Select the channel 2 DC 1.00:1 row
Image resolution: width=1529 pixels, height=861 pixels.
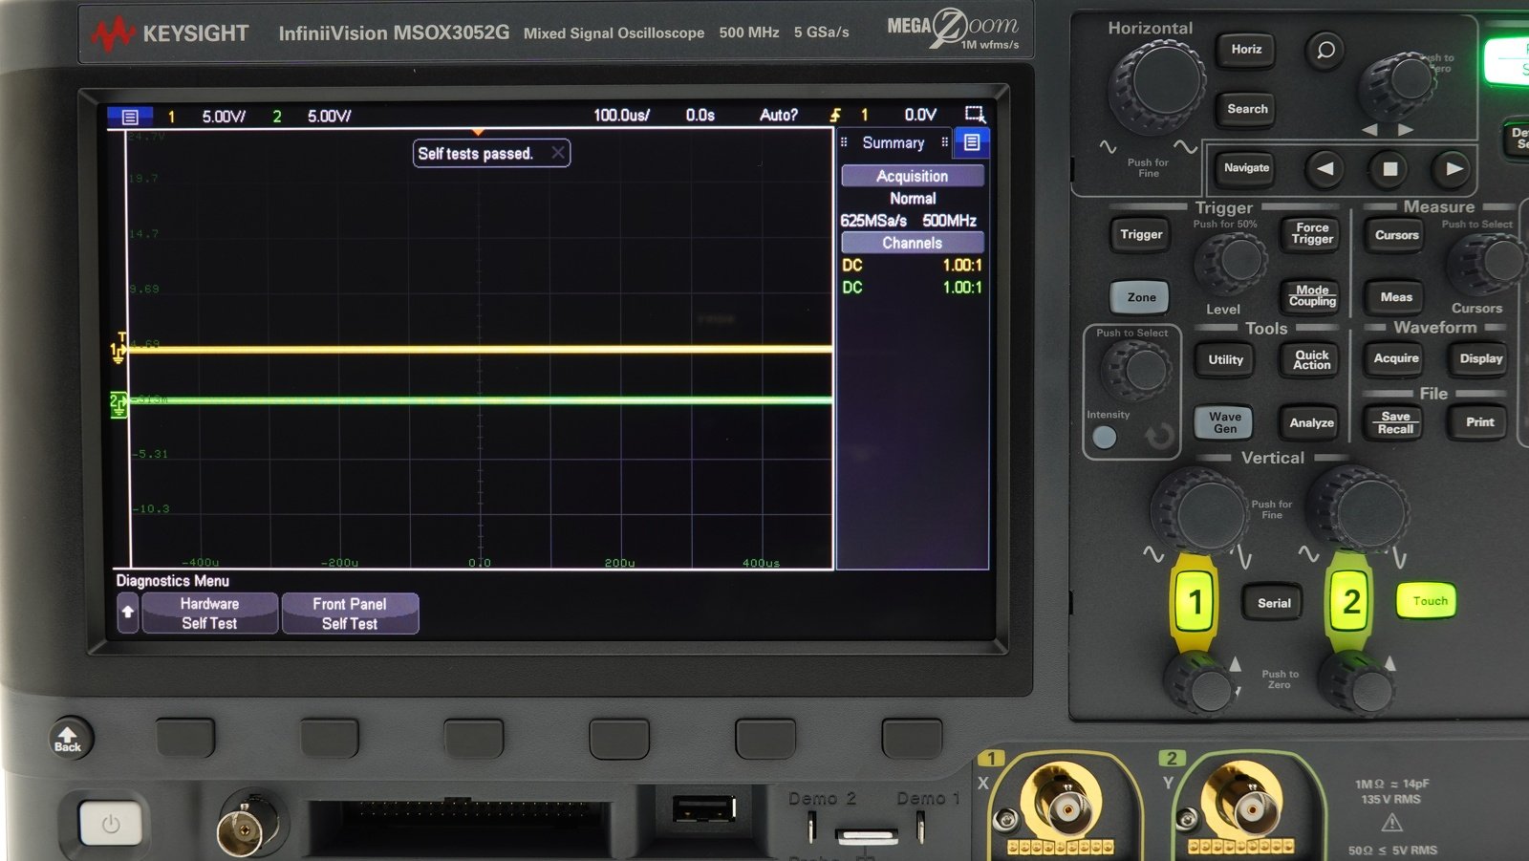pyautogui.click(x=913, y=287)
